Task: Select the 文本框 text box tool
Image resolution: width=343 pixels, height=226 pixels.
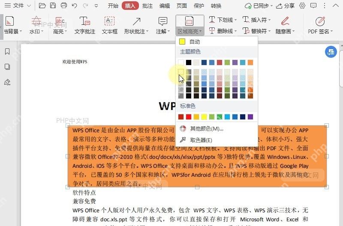Action: 110,26
